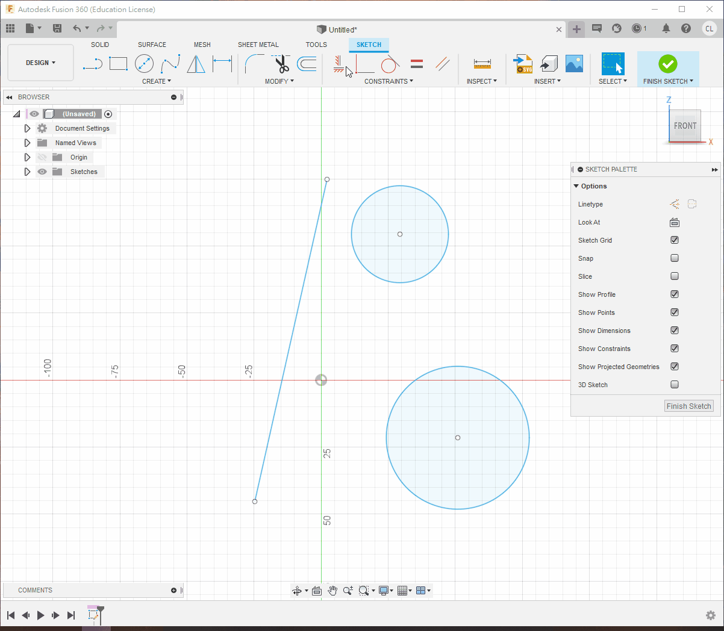Pick the Fit Point Spline tool
Viewport: 724px width, 631px height.
(170, 64)
